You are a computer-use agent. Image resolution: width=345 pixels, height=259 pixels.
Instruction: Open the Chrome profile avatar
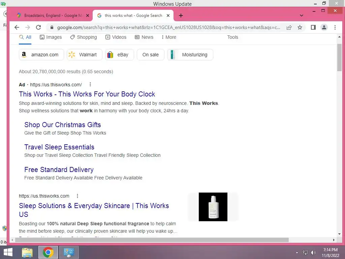click(x=324, y=27)
